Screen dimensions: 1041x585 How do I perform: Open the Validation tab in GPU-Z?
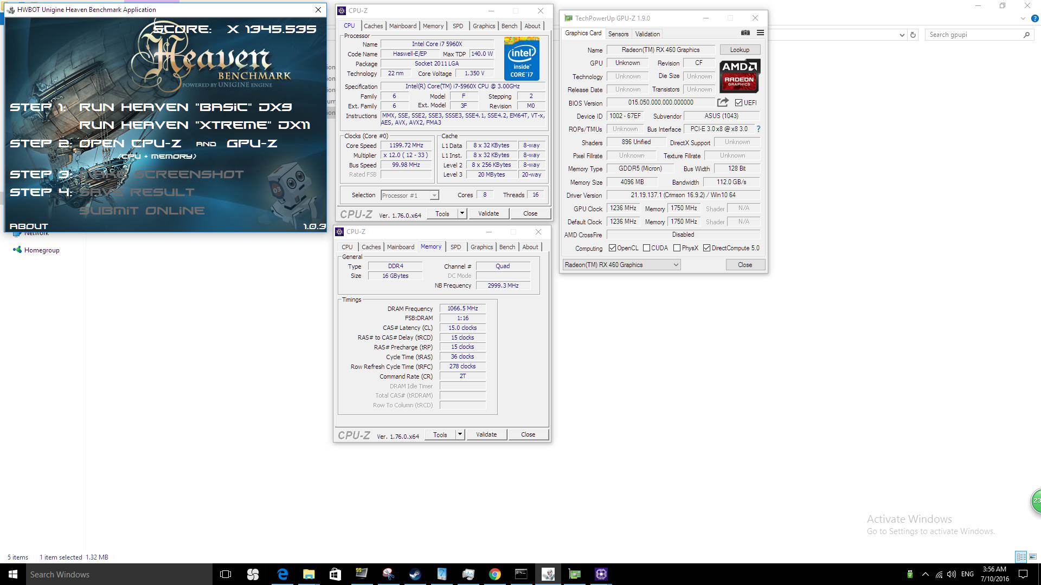647,34
